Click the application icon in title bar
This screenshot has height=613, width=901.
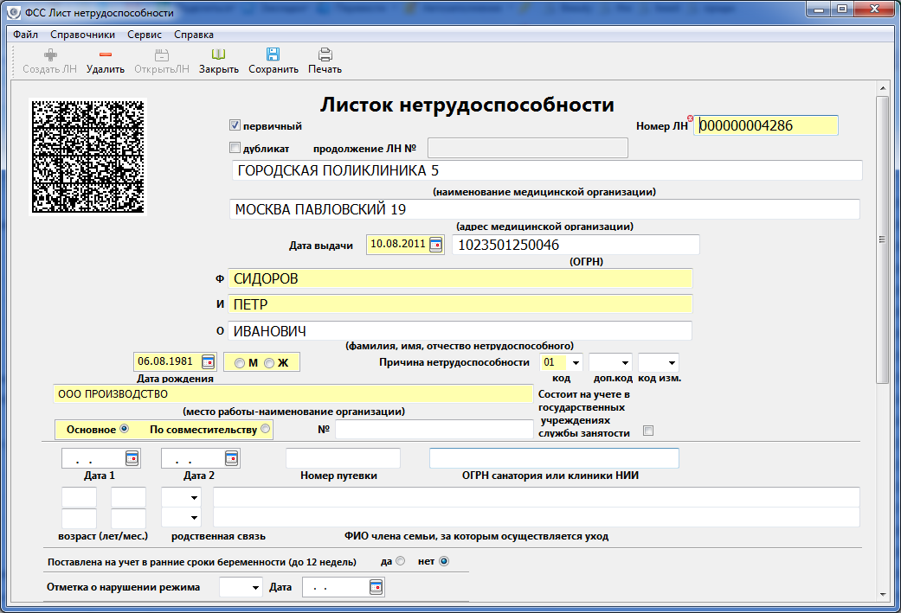(x=13, y=11)
